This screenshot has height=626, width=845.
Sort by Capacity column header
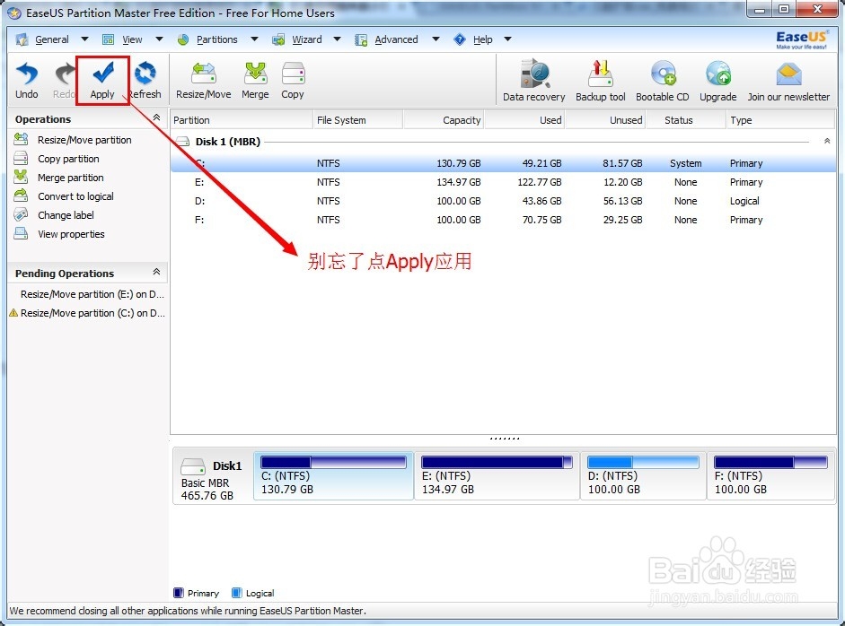[x=443, y=120]
